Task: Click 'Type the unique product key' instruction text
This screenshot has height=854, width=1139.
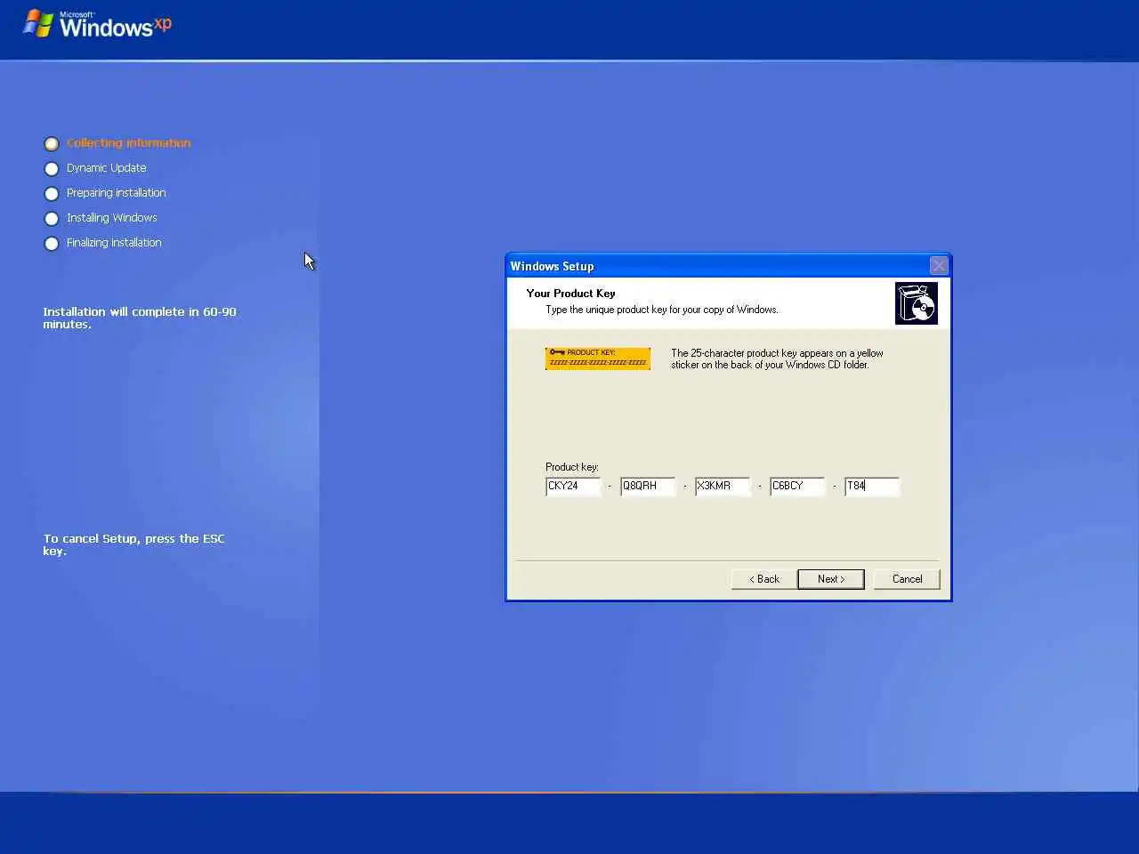Action: click(x=662, y=310)
